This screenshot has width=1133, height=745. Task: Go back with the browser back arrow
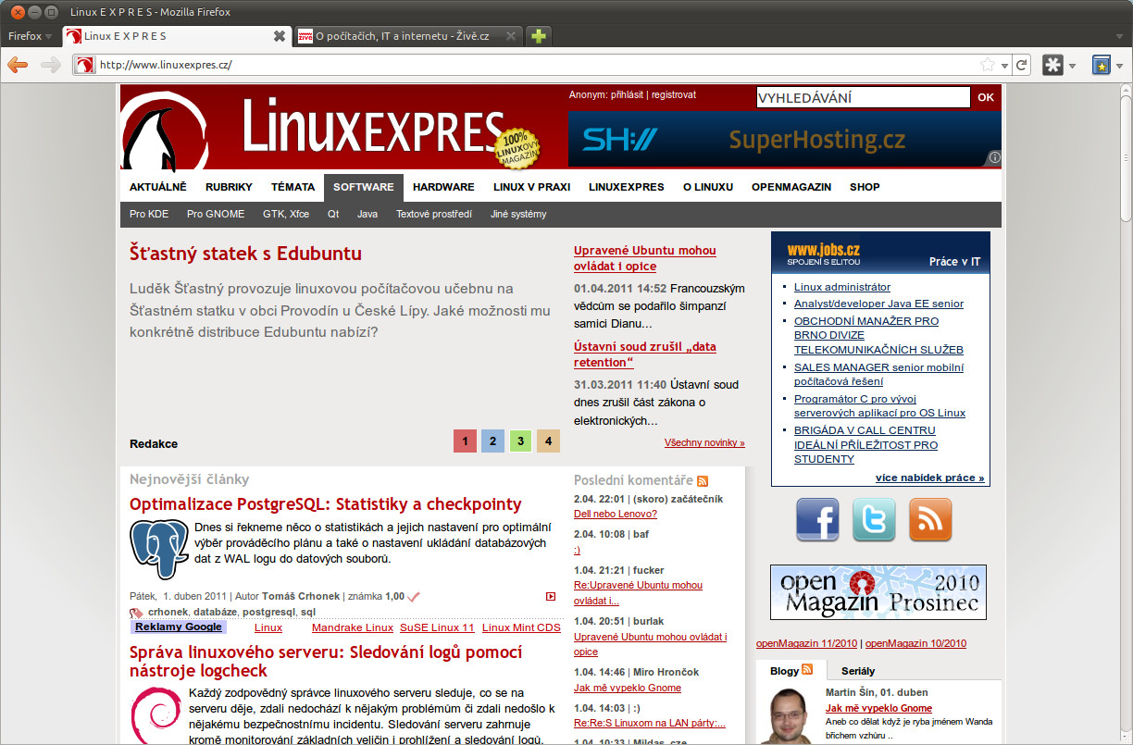[x=18, y=65]
